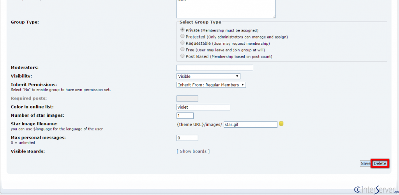Click the Number of star images field

click(x=185, y=116)
